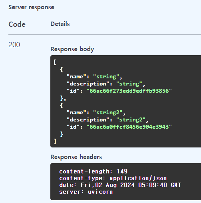Click the date header line
The image size is (201, 203).
click(x=120, y=185)
